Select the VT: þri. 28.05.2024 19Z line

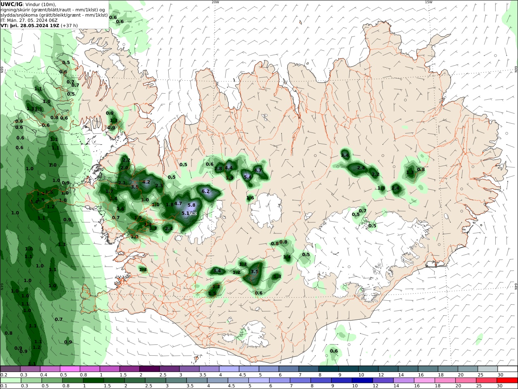pos(31,25)
